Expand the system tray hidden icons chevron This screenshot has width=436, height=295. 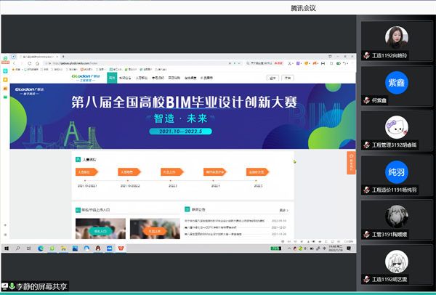(x=289, y=248)
